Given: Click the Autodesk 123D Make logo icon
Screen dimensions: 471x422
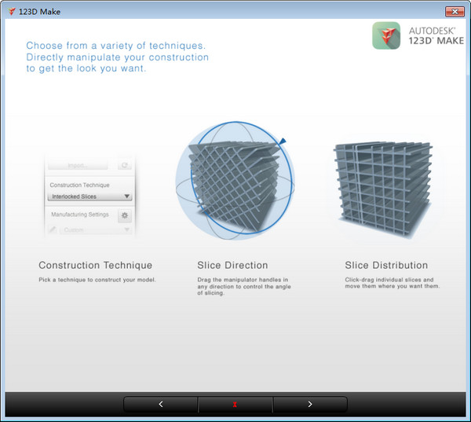Looking at the screenshot, I should point(386,35).
